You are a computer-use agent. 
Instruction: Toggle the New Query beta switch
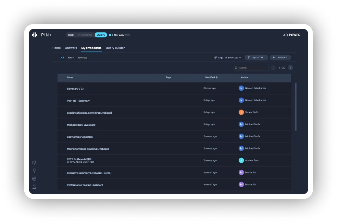pos(111,35)
